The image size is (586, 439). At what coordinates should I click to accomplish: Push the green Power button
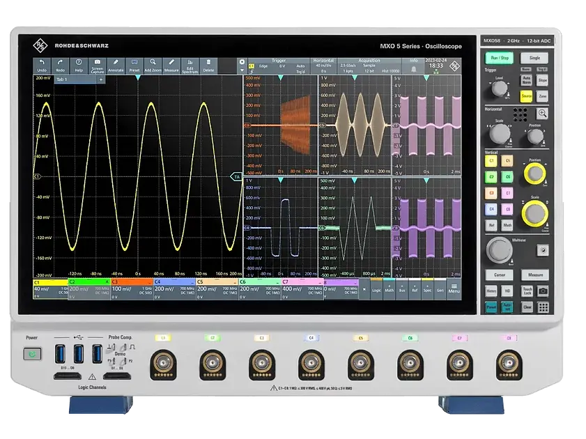coord(32,354)
